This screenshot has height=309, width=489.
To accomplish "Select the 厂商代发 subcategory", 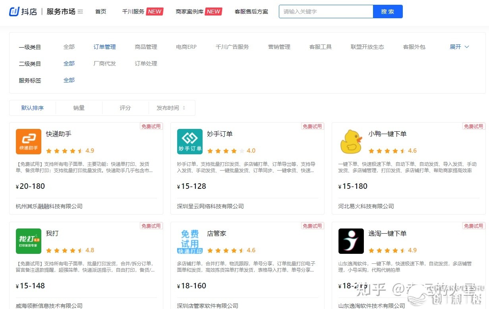I will click(105, 63).
